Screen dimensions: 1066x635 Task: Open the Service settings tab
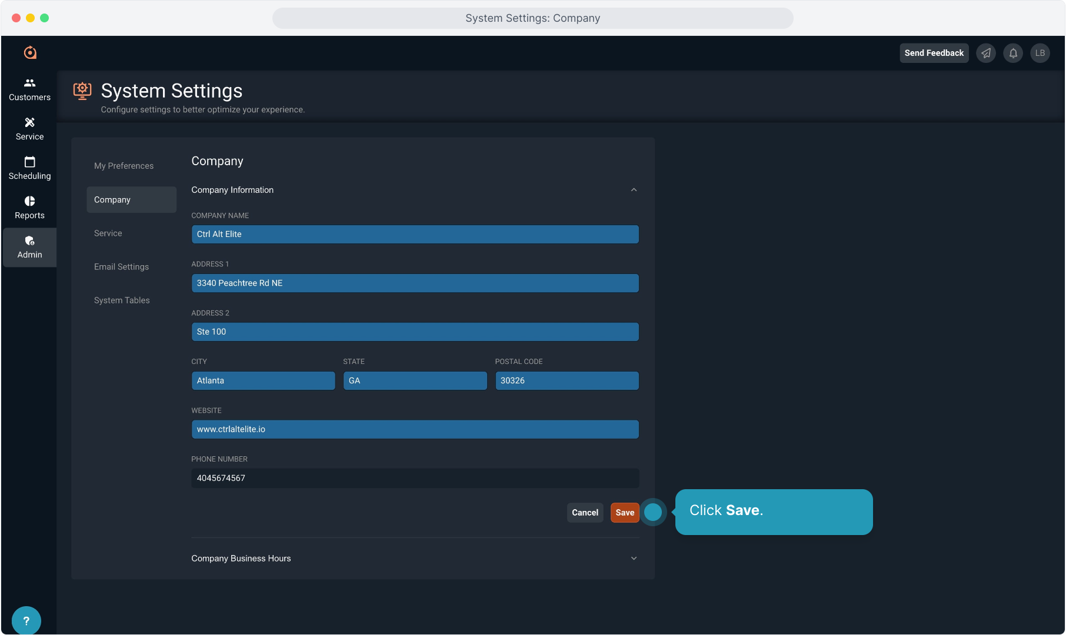108,233
